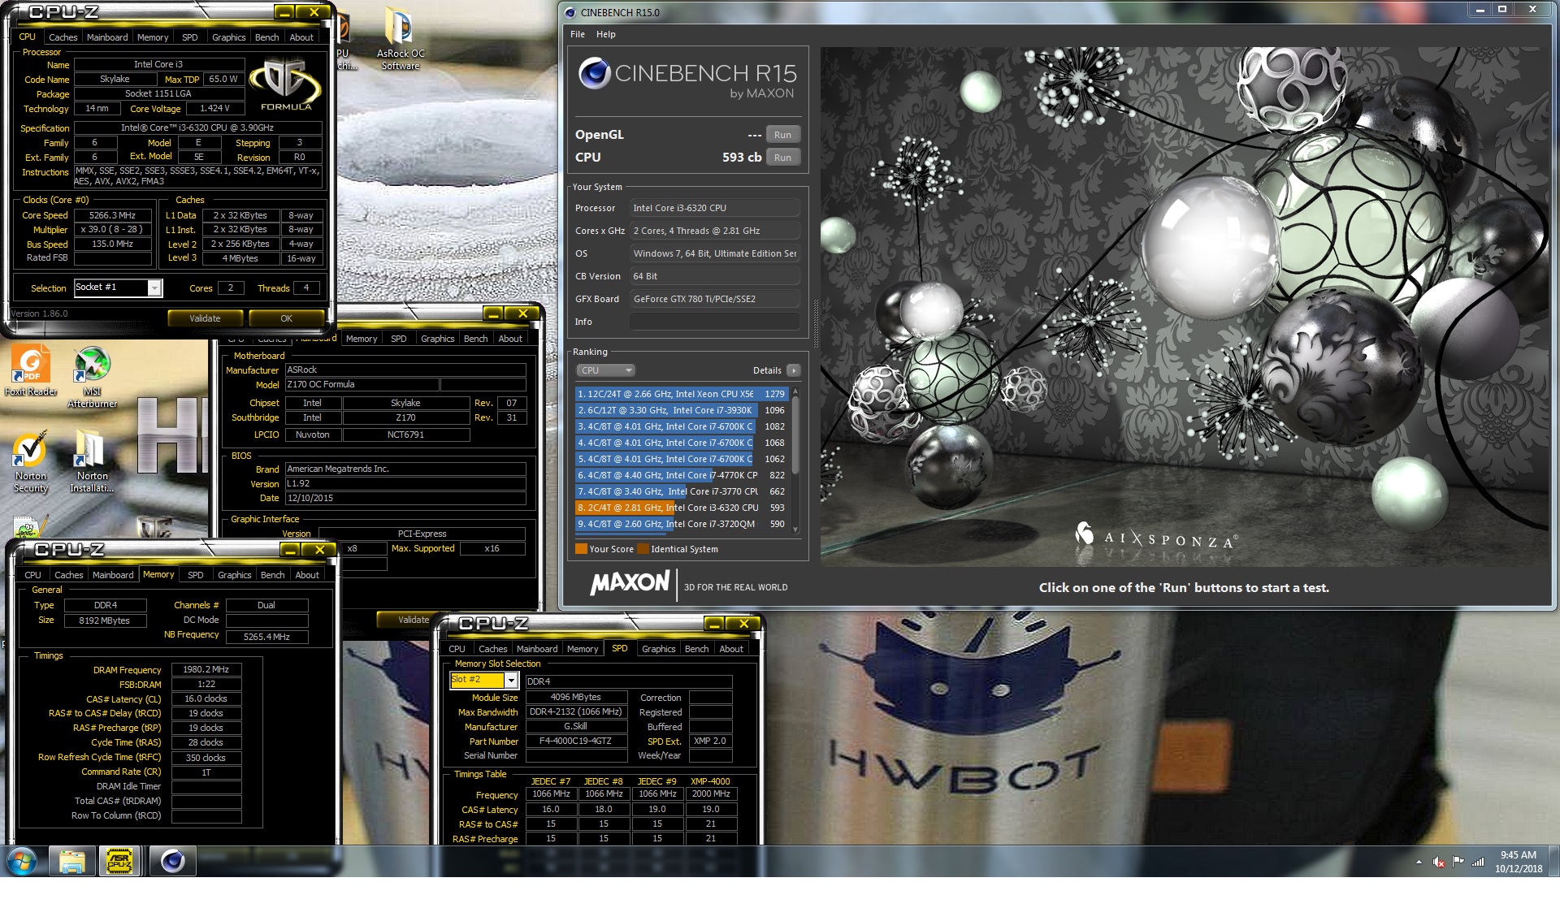Click the muted volume tray icon

point(1438,862)
